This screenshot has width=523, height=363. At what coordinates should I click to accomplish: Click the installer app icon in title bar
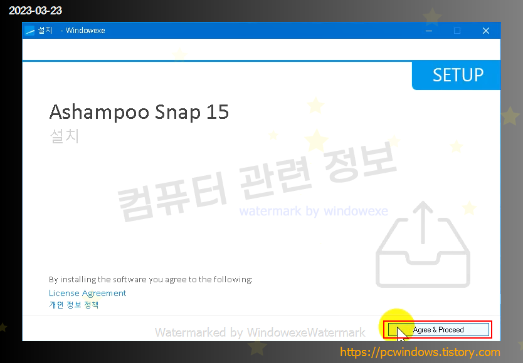tap(29, 31)
